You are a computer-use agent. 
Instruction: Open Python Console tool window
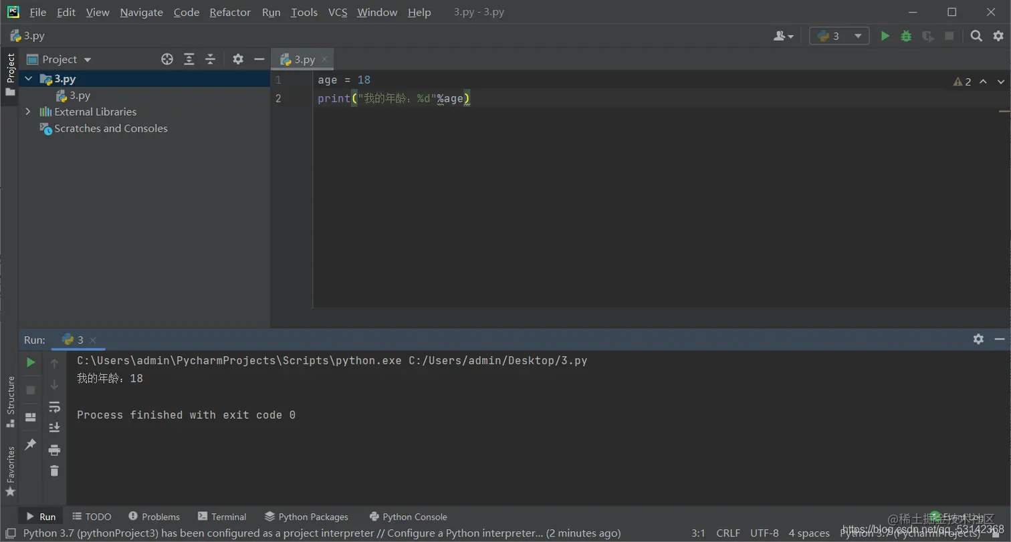coord(409,517)
